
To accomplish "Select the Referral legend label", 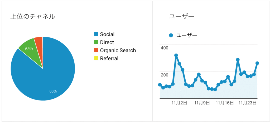I will pyautogui.click(x=109, y=58).
